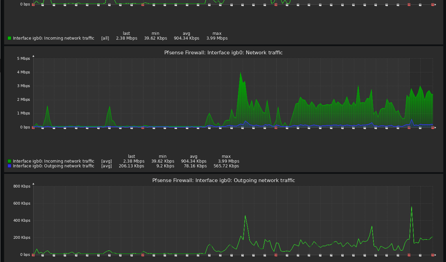Viewport: 446px width, 262px height.
Task: Click the 5 Mbps y-axis label
Action: [x=23, y=58]
